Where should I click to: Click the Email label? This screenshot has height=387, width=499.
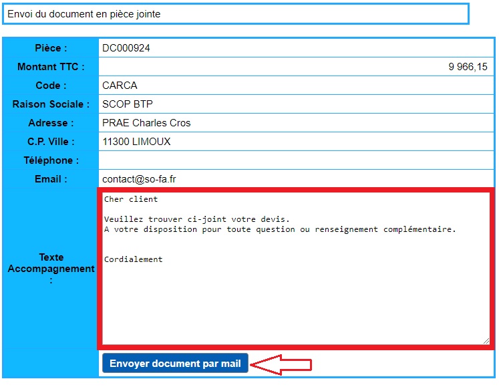pos(51,179)
